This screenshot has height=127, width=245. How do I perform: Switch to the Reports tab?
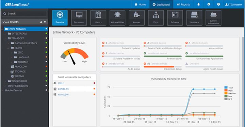click(x=183, y=4)
